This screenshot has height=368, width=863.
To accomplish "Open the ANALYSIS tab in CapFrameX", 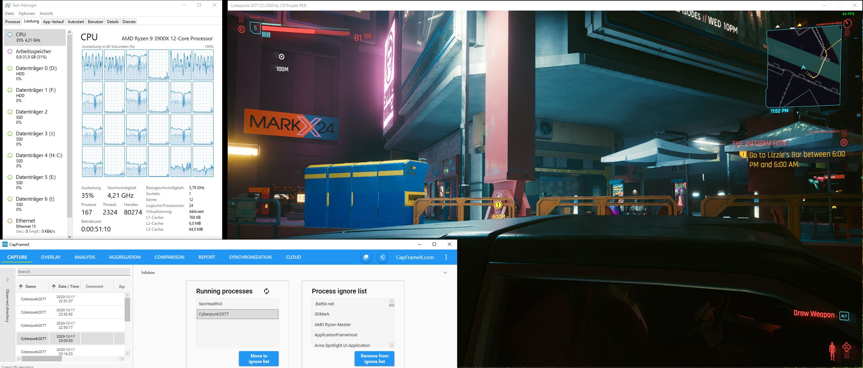I will (x=84, y=257).
